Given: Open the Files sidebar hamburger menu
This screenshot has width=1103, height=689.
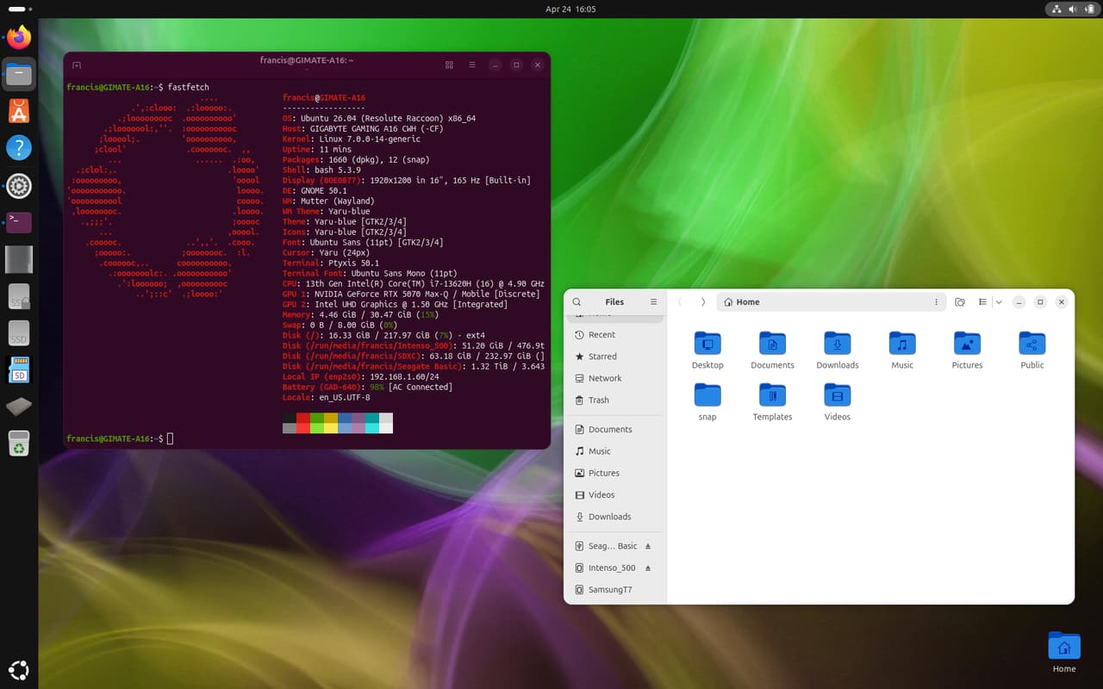Looking at the screenshot, I should pyautogui.click(x=653, y=302).
